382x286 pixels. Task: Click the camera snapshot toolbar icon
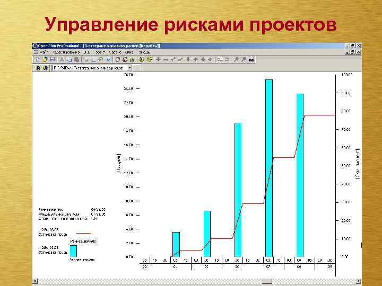tap(251, 59)
